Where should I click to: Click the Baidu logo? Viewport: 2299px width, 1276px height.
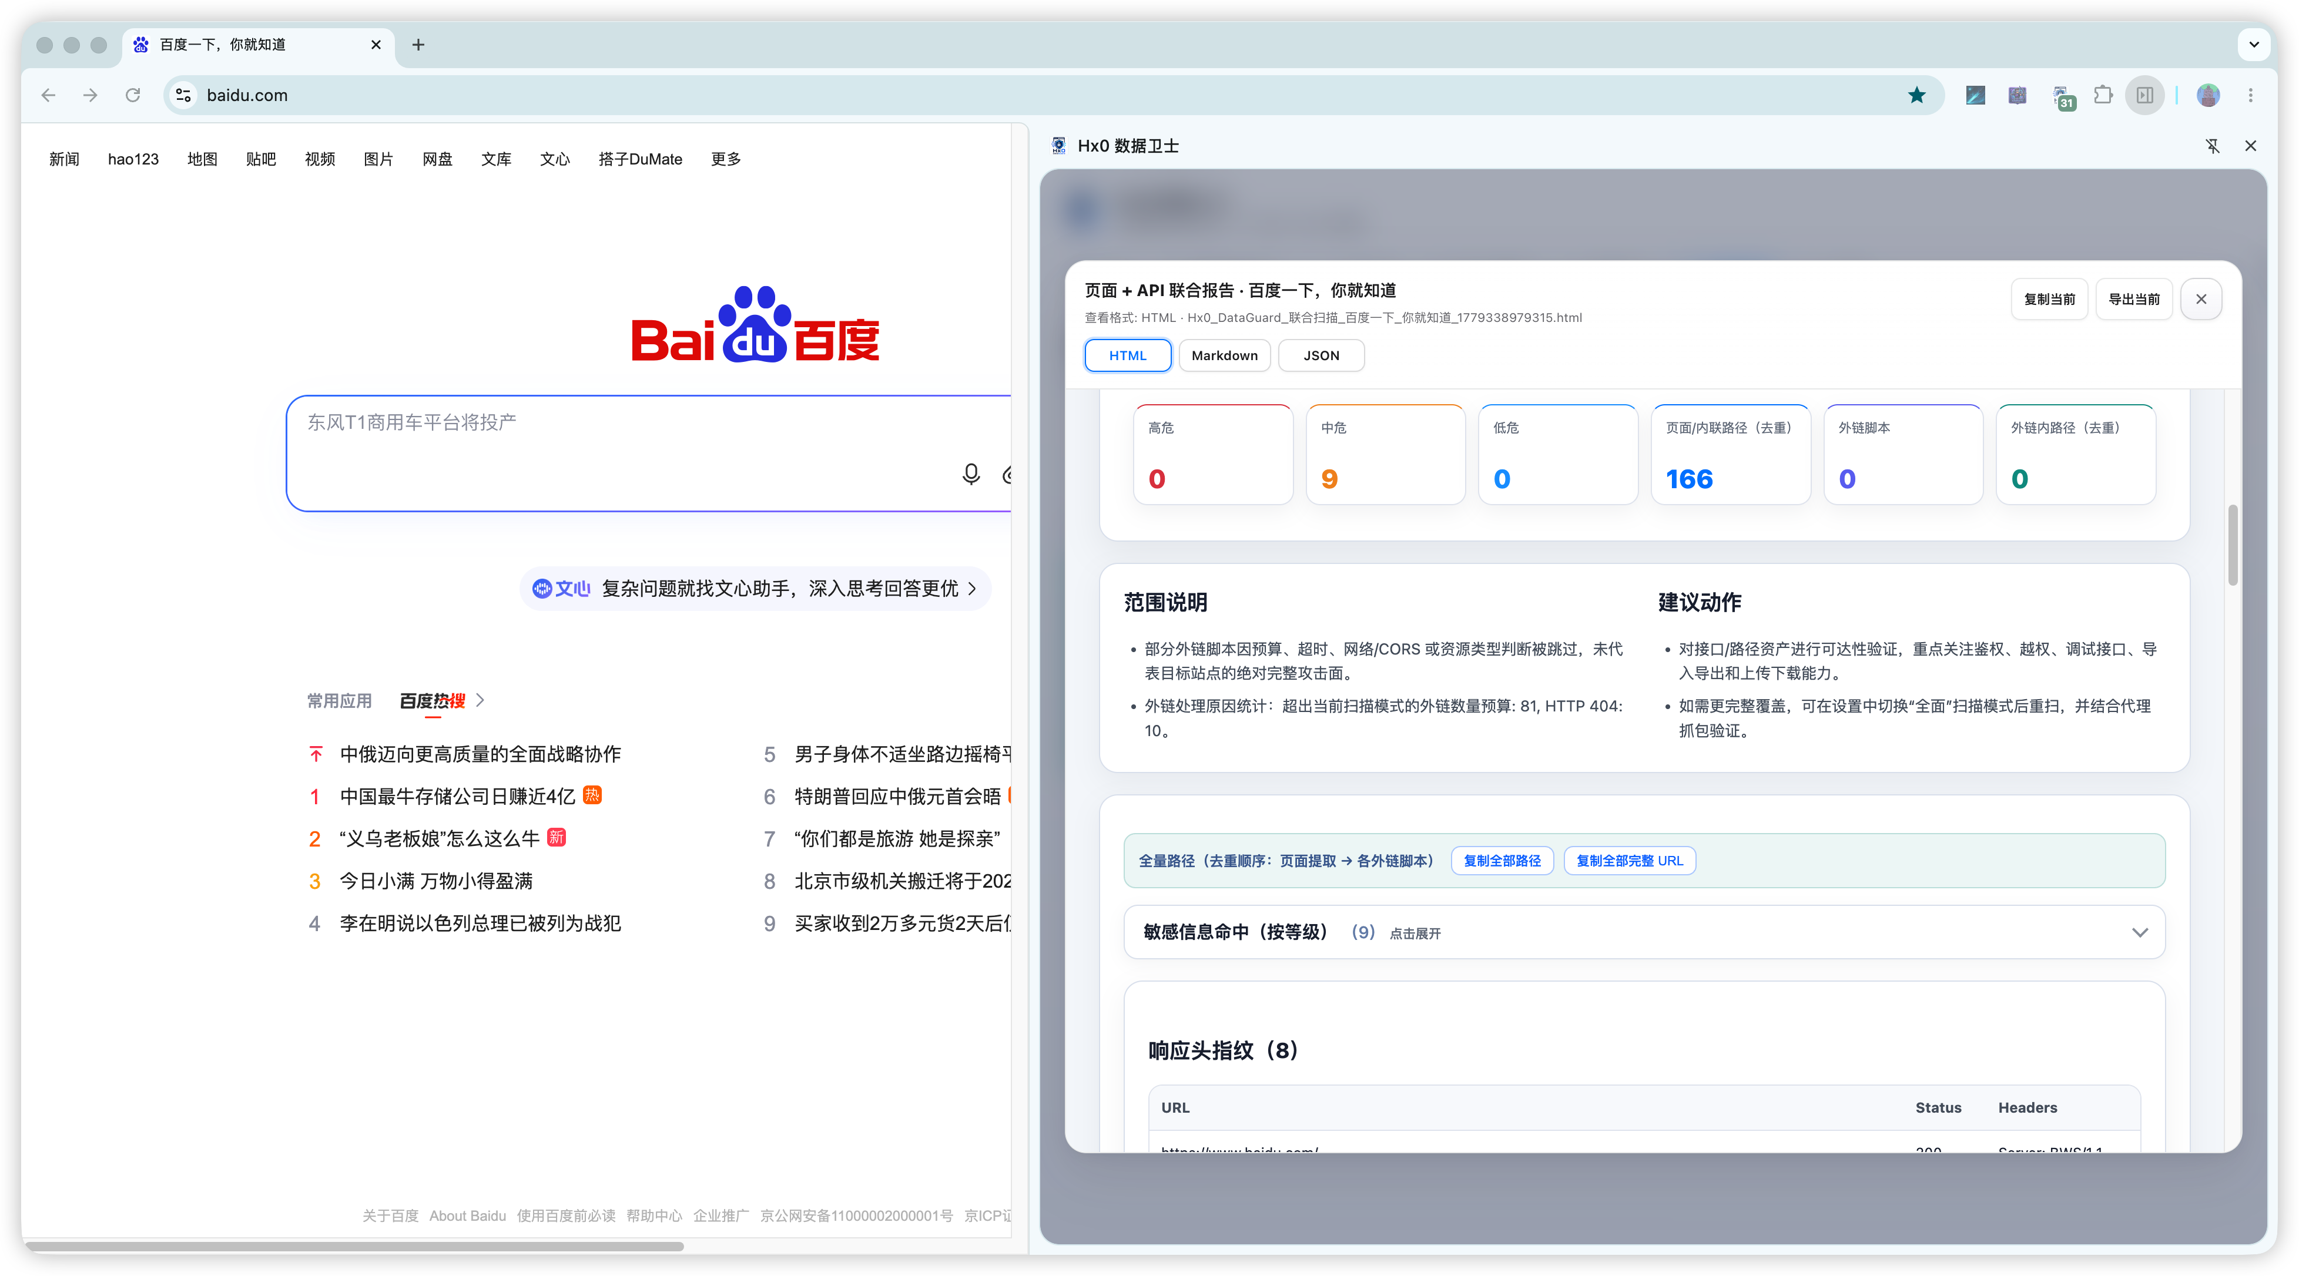[x=755, y=325]
